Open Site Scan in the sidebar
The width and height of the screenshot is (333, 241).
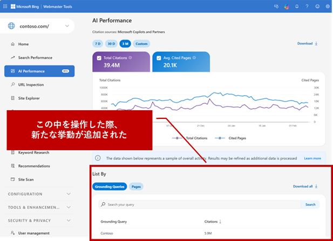(26, 179)
